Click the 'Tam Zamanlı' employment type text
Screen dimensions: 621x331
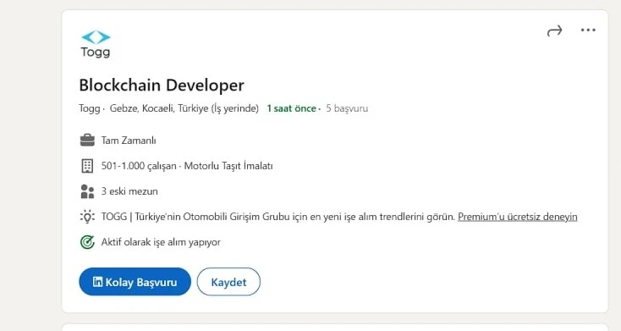point(129,141)
